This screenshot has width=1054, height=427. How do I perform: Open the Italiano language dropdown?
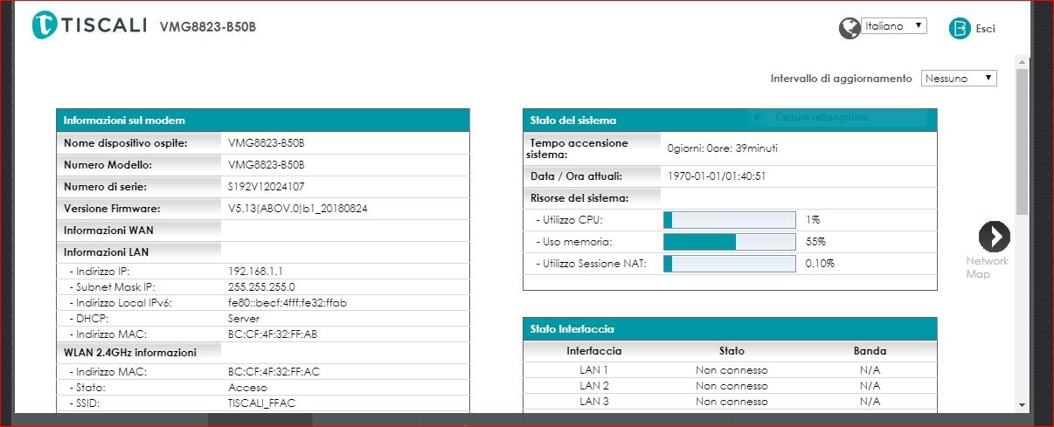click(x=893, y=26)
